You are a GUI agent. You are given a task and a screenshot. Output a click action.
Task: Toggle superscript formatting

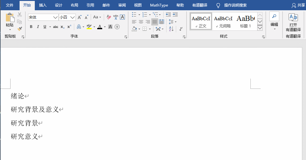(69, 27)
